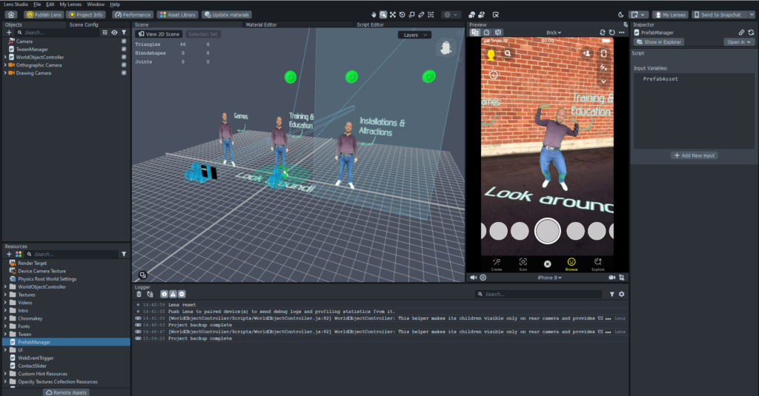Toggle WorldObjectController enabled checkbox

pos(124,57)
